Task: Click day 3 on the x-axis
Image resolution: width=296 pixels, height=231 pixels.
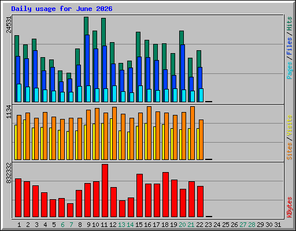Action: point(36,225)
